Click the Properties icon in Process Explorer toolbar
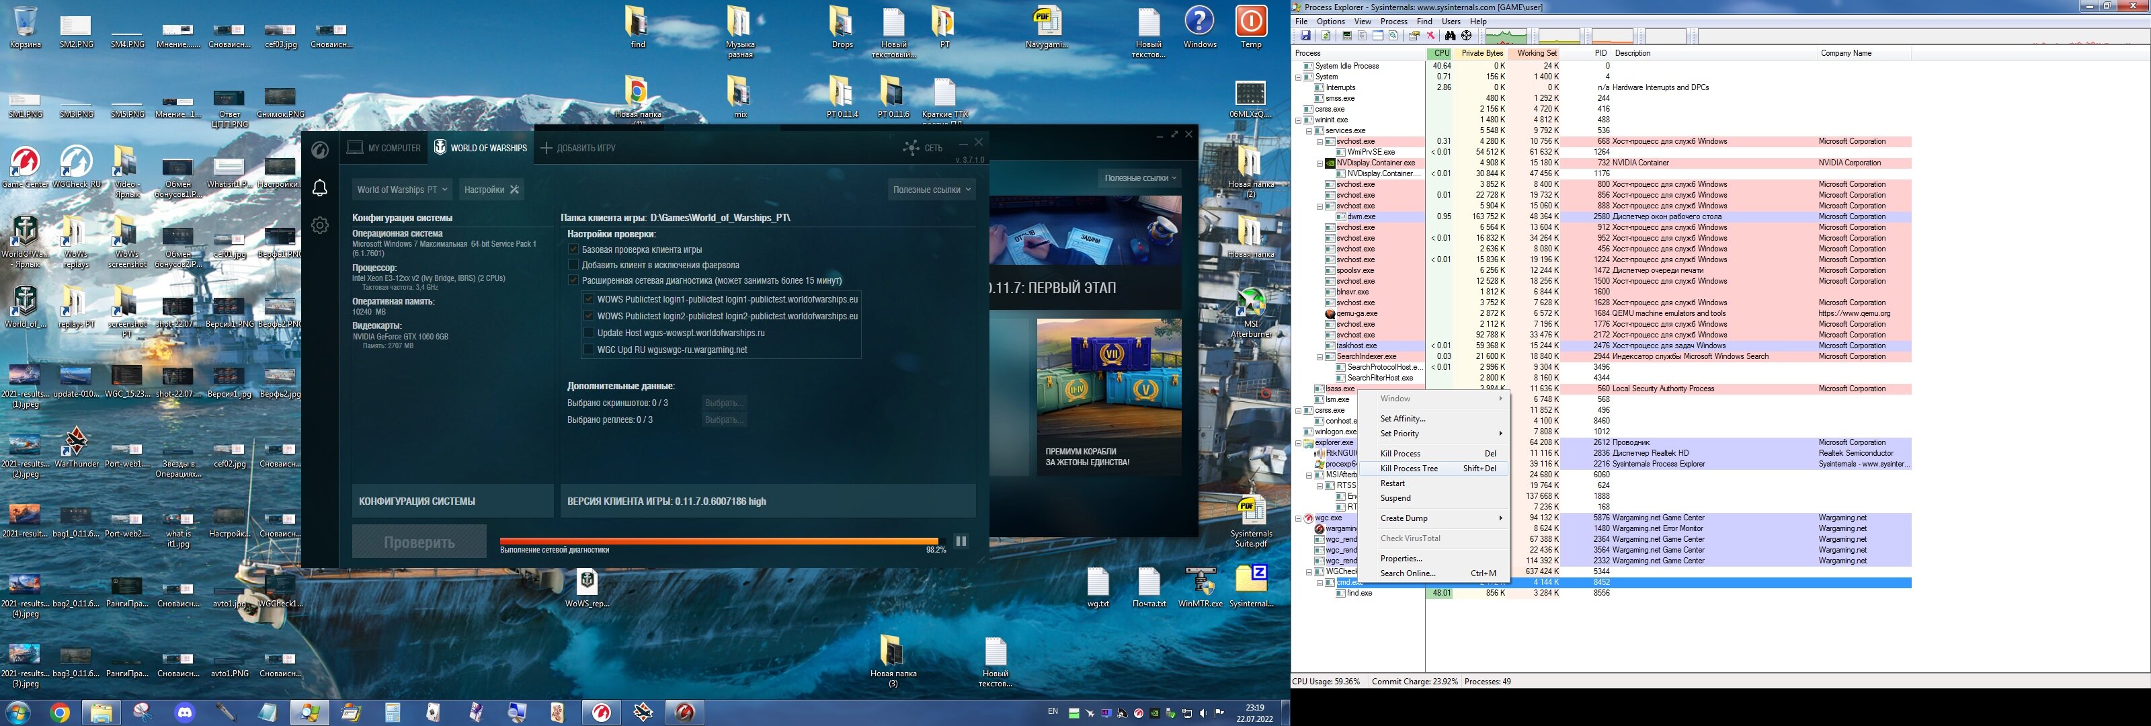The image size is (2151, 726). pos(1414,36)
